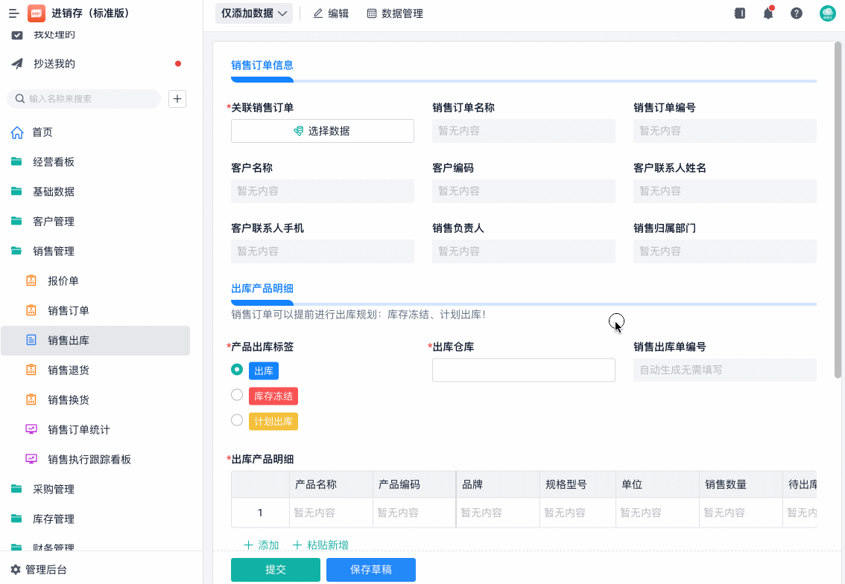This screenshot has height=584, width=845.
Task: Click the home icon for 首页
Action: pos(17,132)
